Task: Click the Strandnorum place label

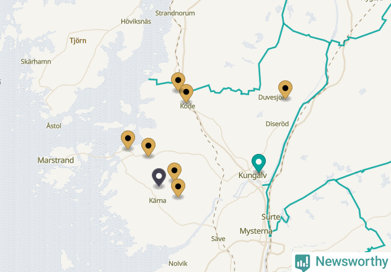Action: click(175, 13)
